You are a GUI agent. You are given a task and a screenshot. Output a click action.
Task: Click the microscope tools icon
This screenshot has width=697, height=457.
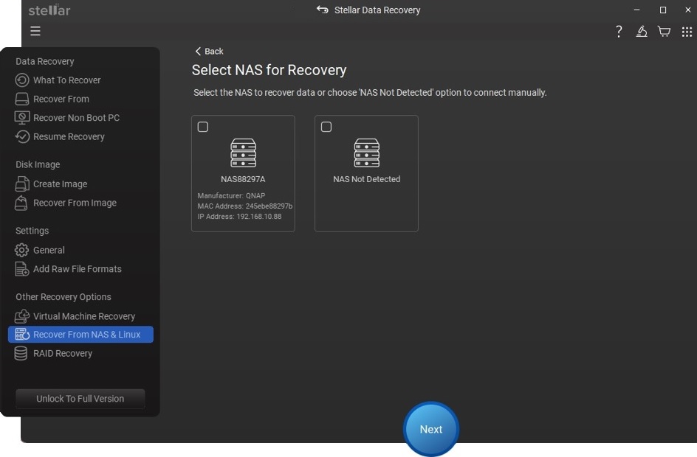(x=642, y=31)
